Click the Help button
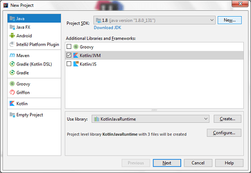The height and width of the screenshot is (173, 251). pos(229,163)
